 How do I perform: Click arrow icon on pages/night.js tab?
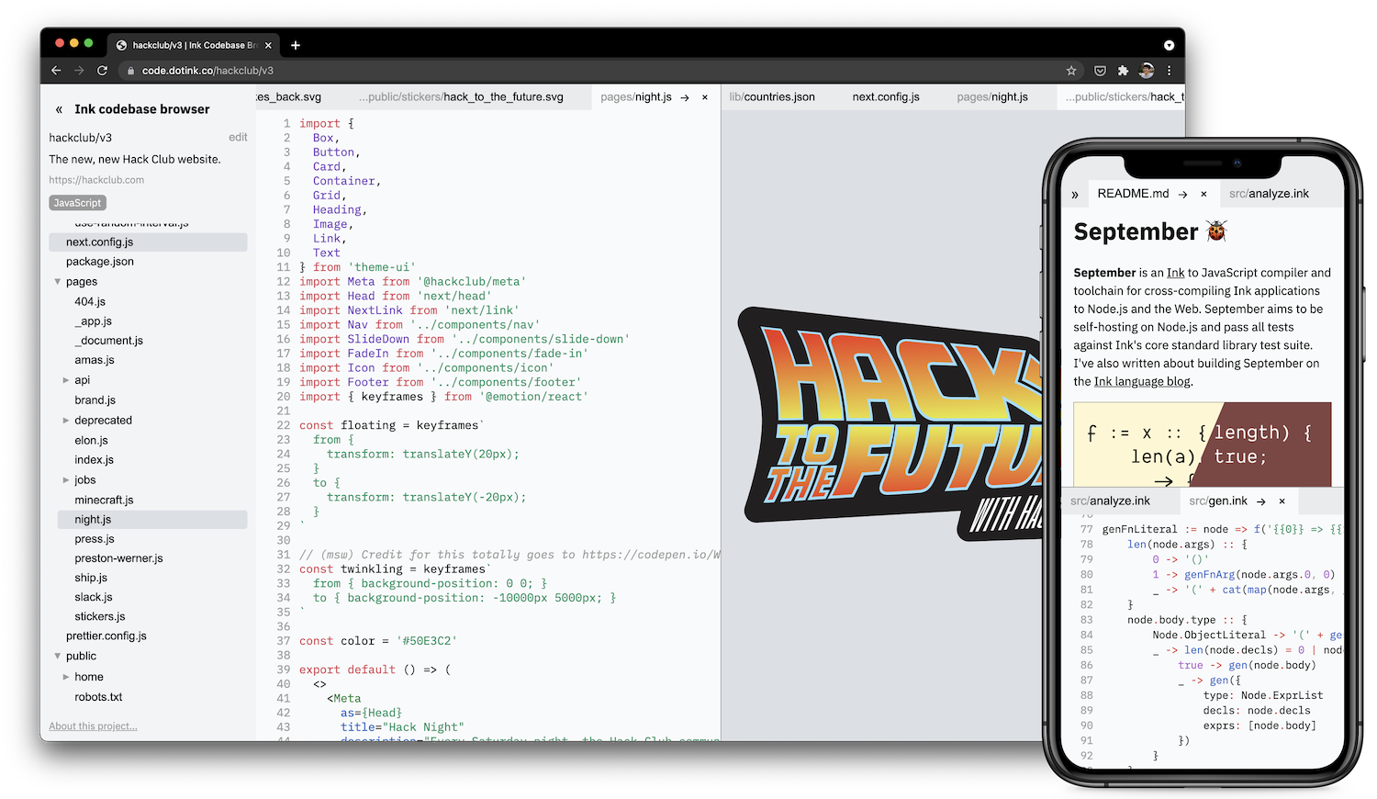tap(685, 97)
